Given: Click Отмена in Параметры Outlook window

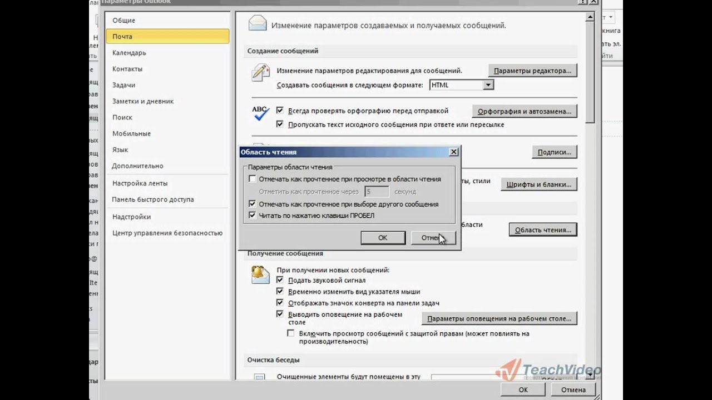Looking at the screenshot, I should [x=573, y=389].
